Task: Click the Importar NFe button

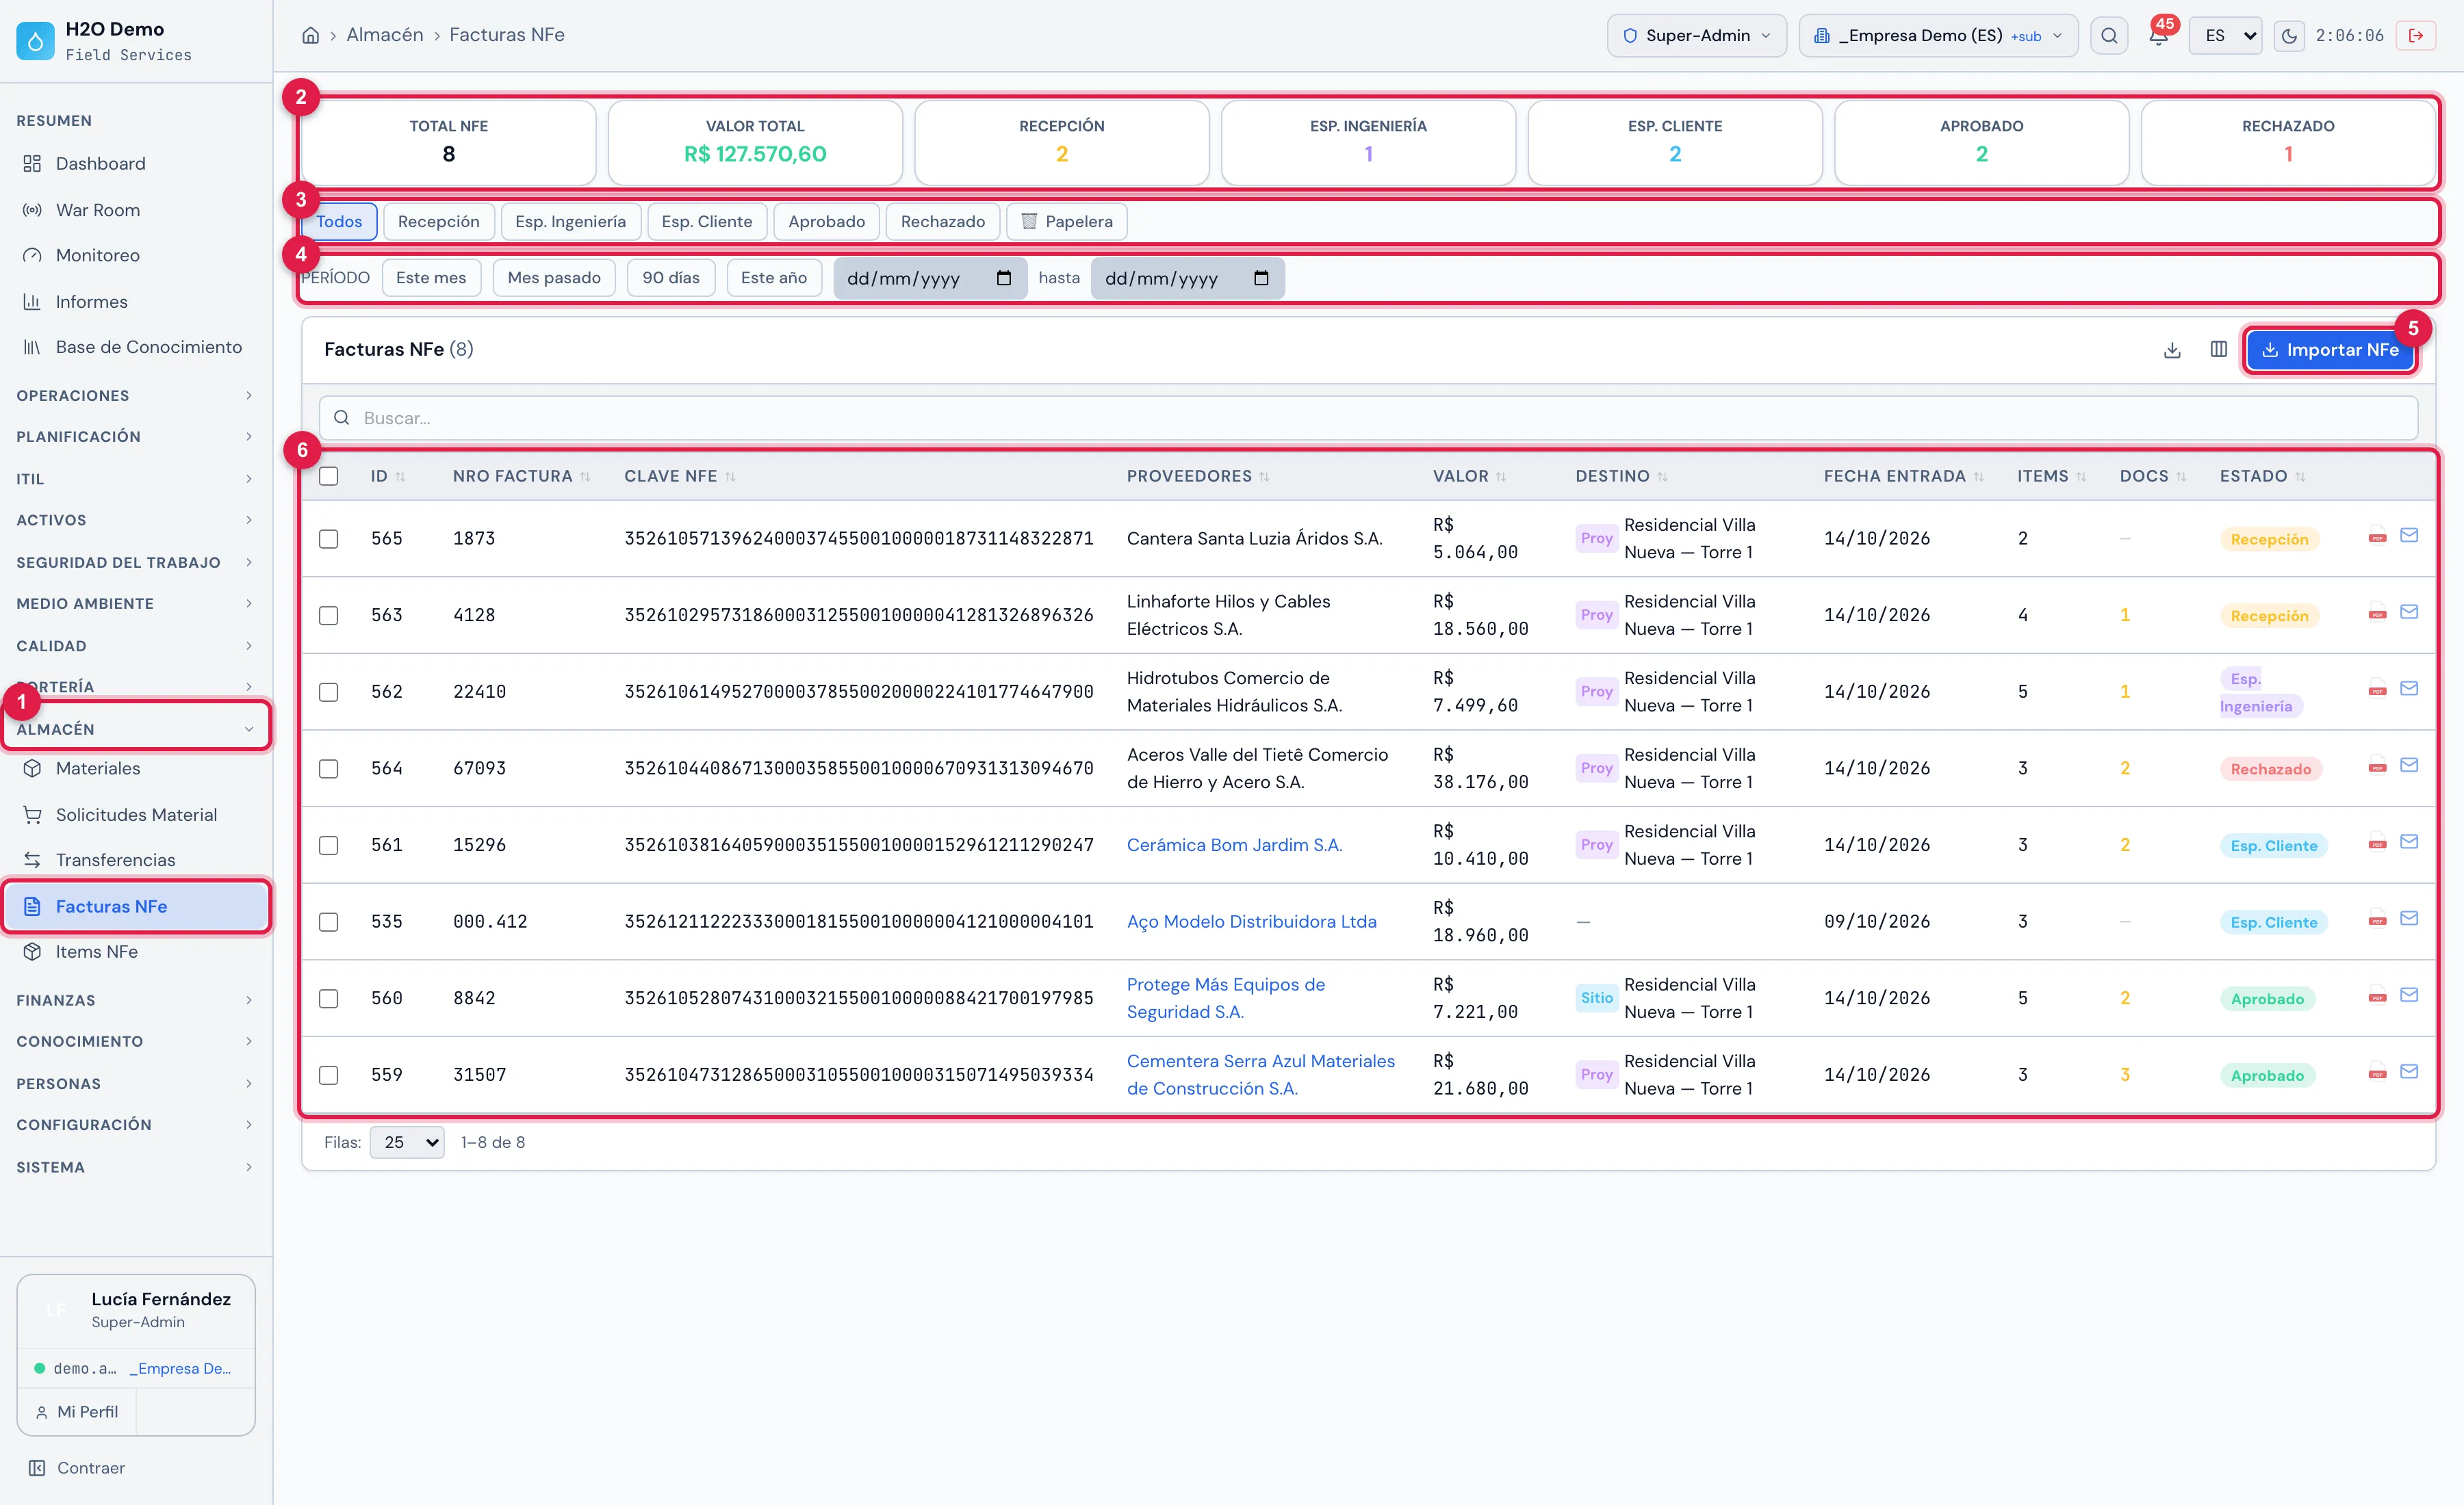Action: (x=2329, y=350)
